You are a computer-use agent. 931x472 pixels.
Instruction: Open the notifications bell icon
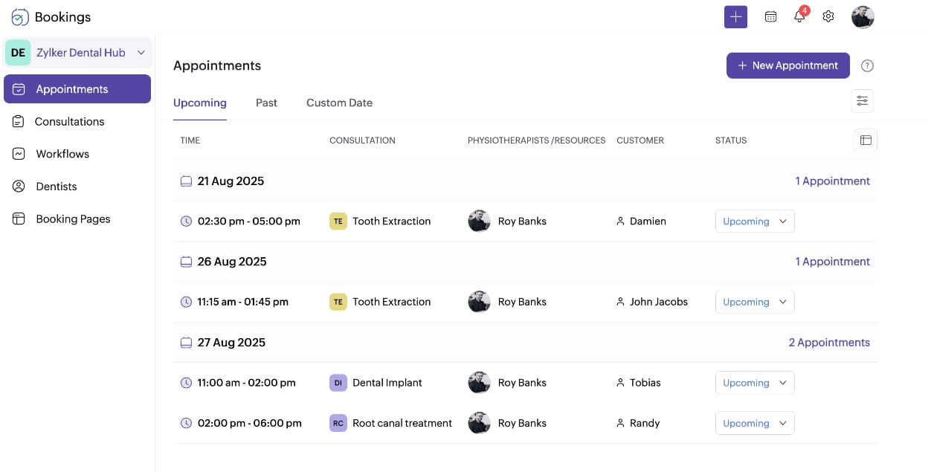[799, 17]
